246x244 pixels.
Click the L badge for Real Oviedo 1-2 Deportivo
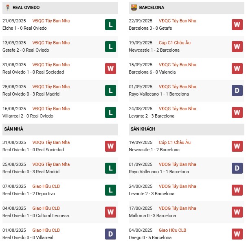point(111,190)
